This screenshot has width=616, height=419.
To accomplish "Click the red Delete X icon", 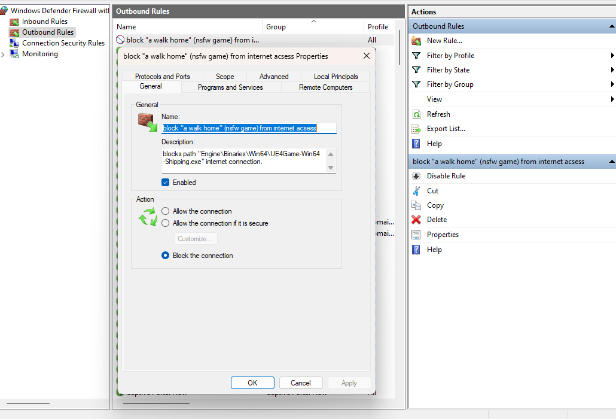I will (x=416, y=220).
